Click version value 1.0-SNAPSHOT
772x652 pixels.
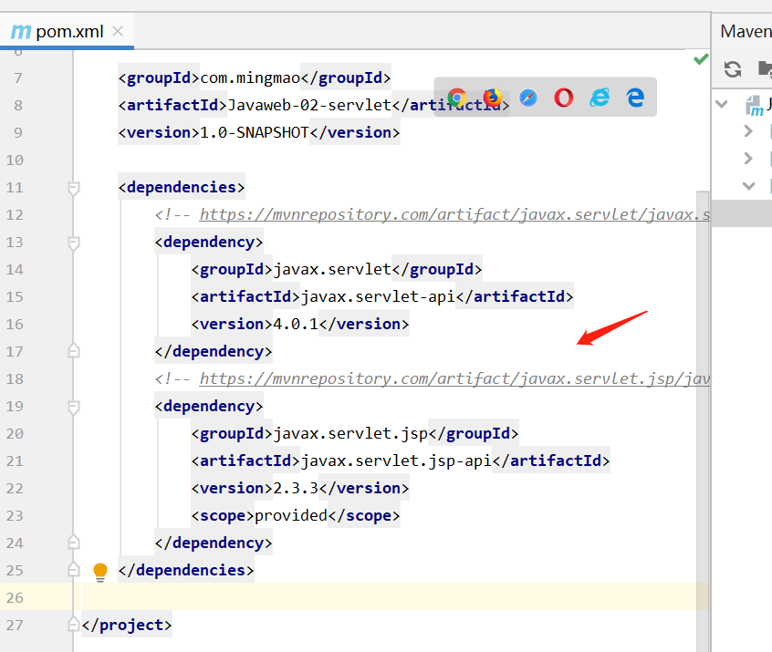[255, 133]
